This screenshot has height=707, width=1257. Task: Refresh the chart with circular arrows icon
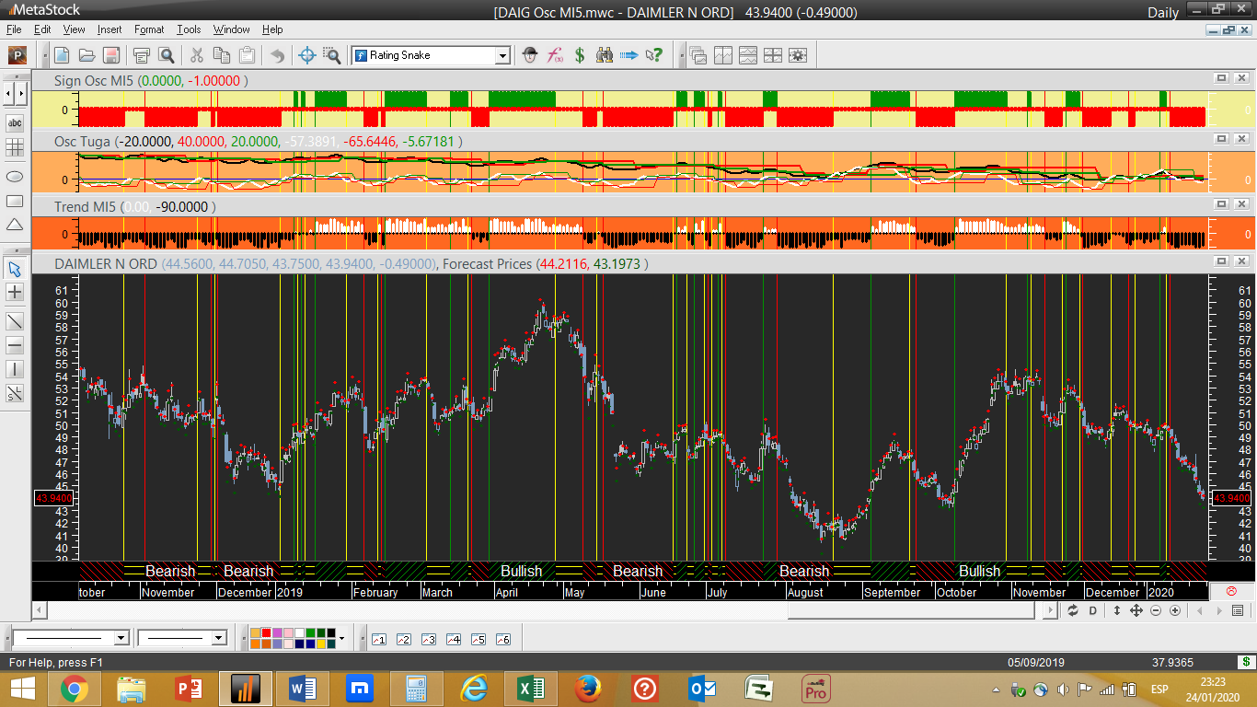coord(1073,610)
